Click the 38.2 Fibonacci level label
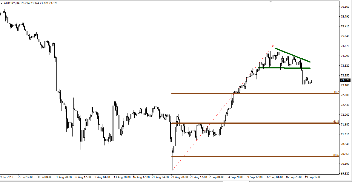This screenshot has height=182, width=352. pyautogui.click(x=336, y=92)
